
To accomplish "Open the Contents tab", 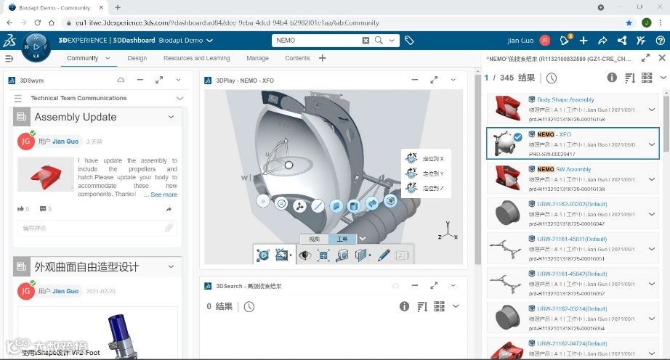I will 297,58.
